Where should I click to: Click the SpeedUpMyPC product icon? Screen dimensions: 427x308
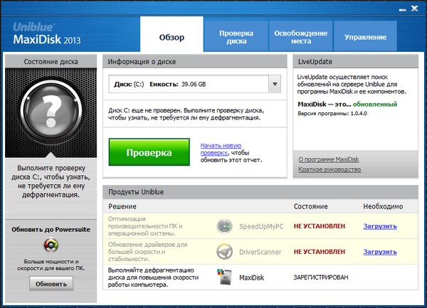[x=225, y=226]
